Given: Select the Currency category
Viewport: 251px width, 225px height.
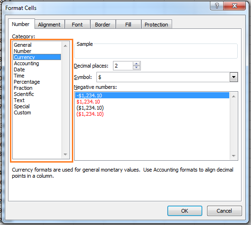Looking at the screenshot, I should (x=37, y=57).
